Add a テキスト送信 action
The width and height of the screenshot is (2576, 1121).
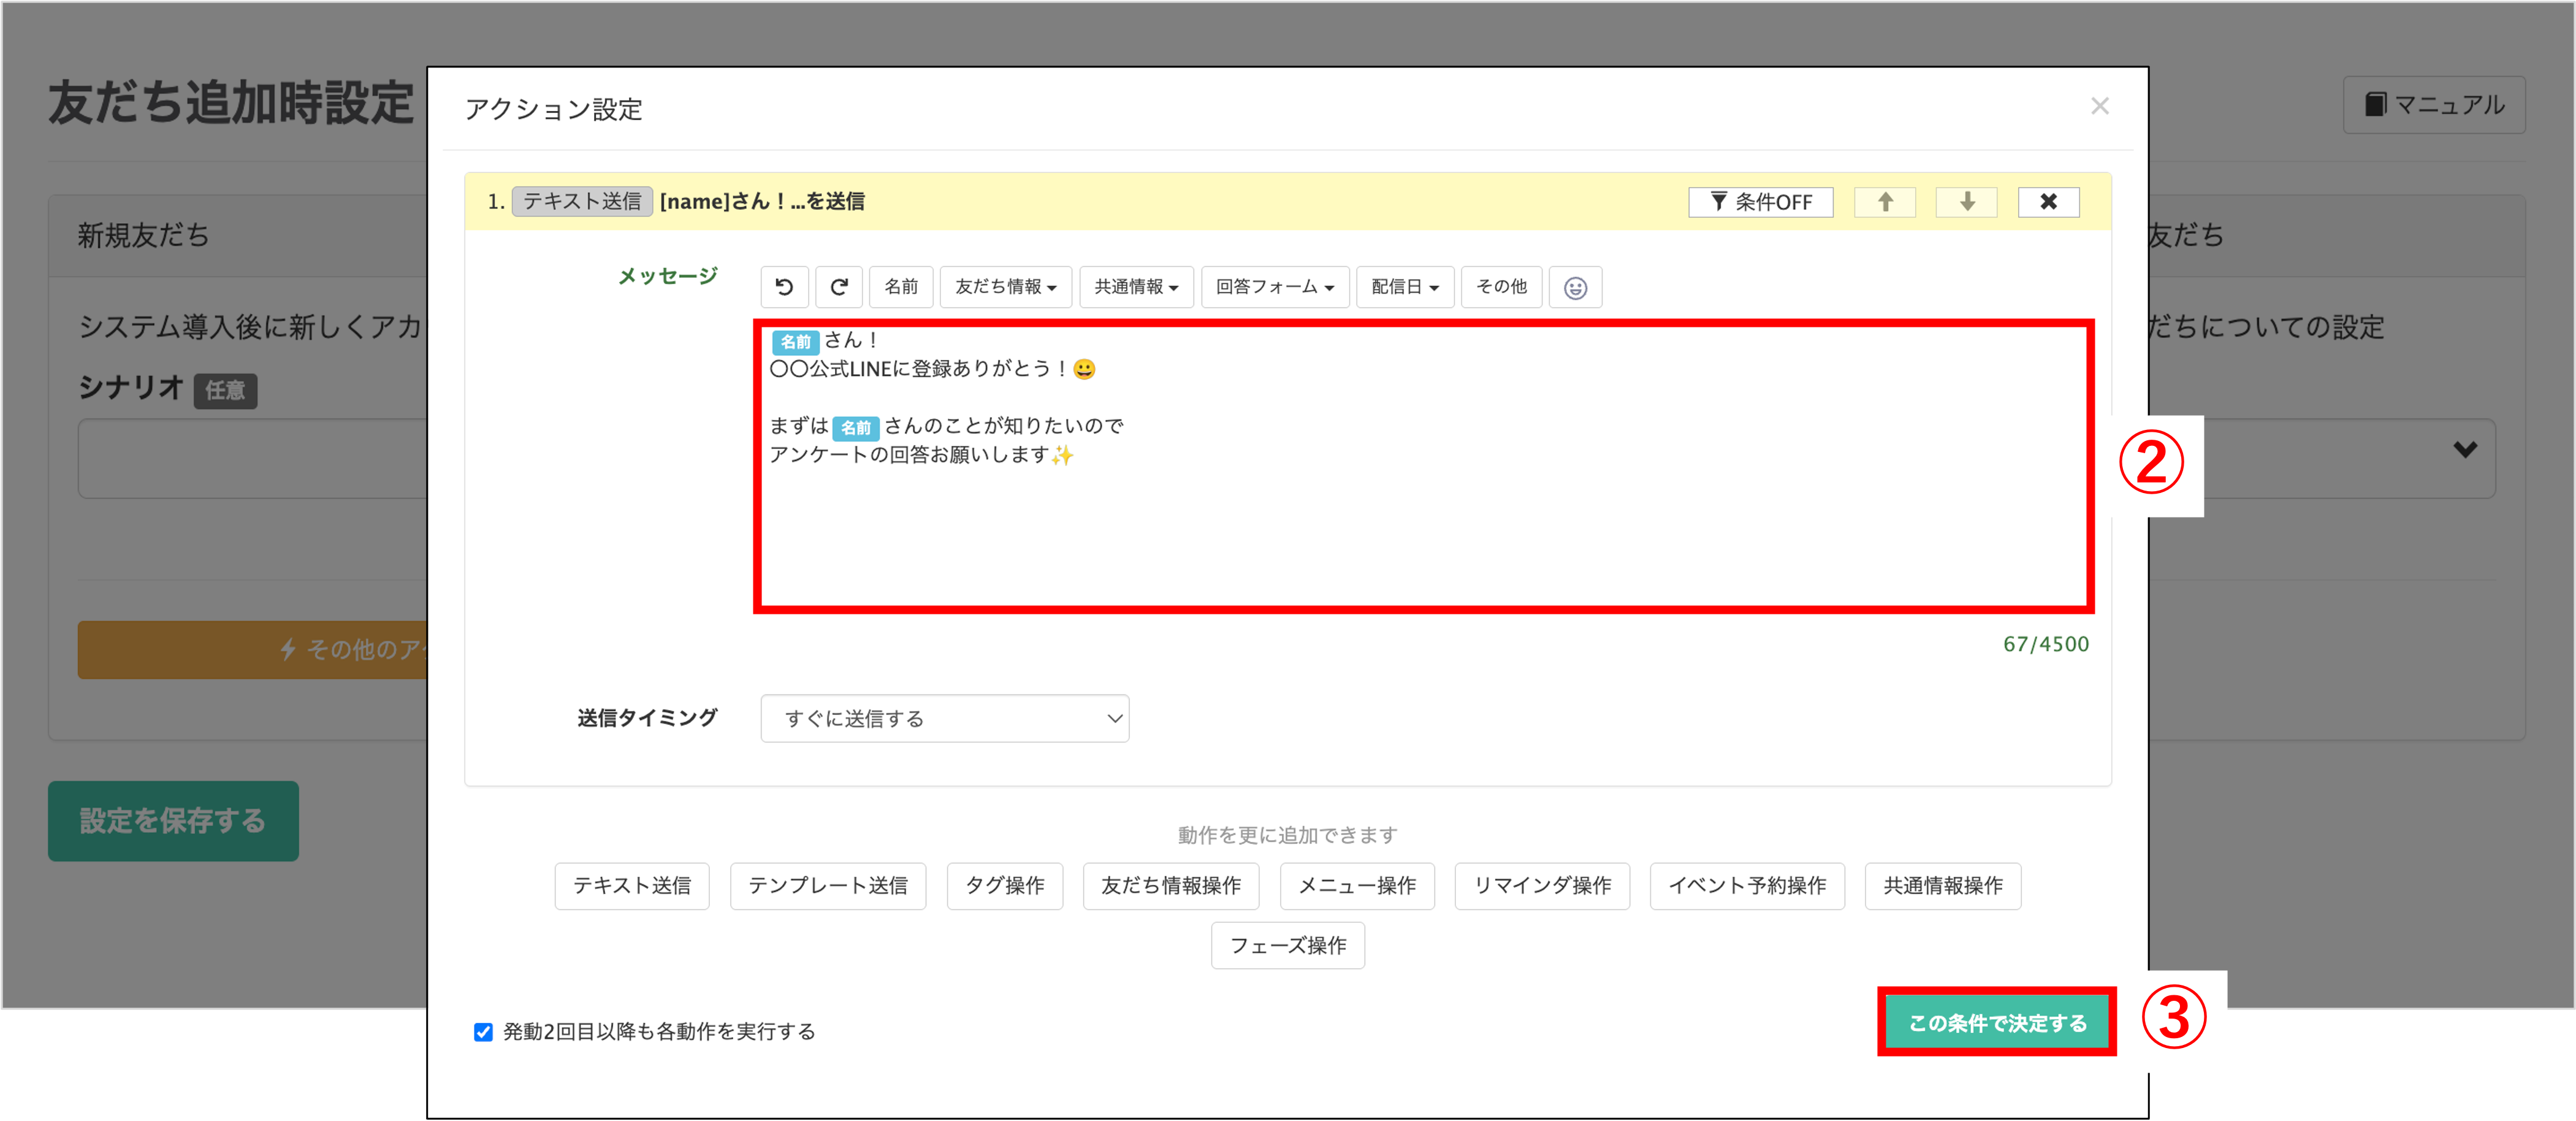[632, 886]
